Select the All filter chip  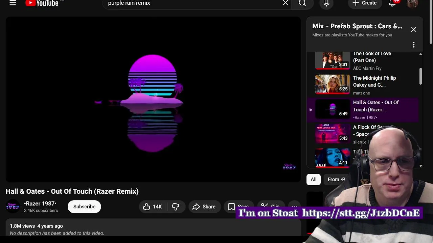[x=314, y=180]
